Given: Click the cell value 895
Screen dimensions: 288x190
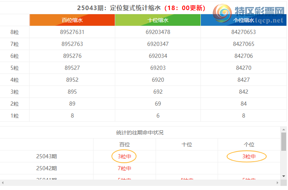Looking at the screenshot, I should (72, 92).
